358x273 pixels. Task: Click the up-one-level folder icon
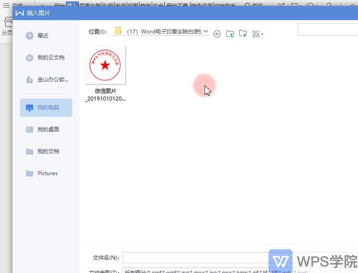[230, 34]
